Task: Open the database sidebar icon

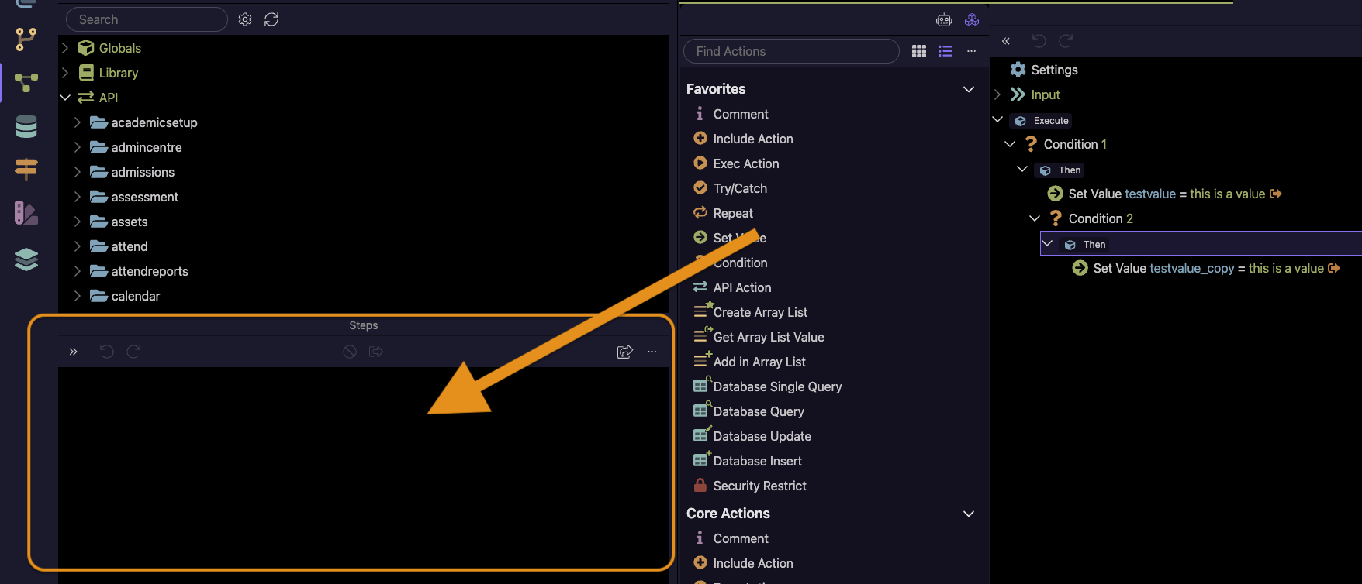Action: click(x=26, y=126)
